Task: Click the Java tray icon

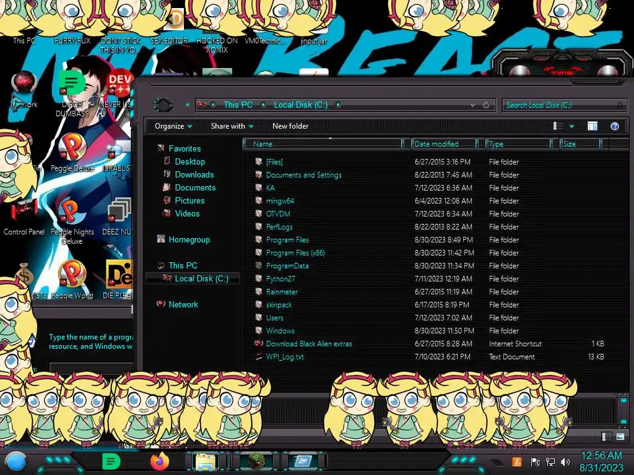Action: tap(517, 461)
